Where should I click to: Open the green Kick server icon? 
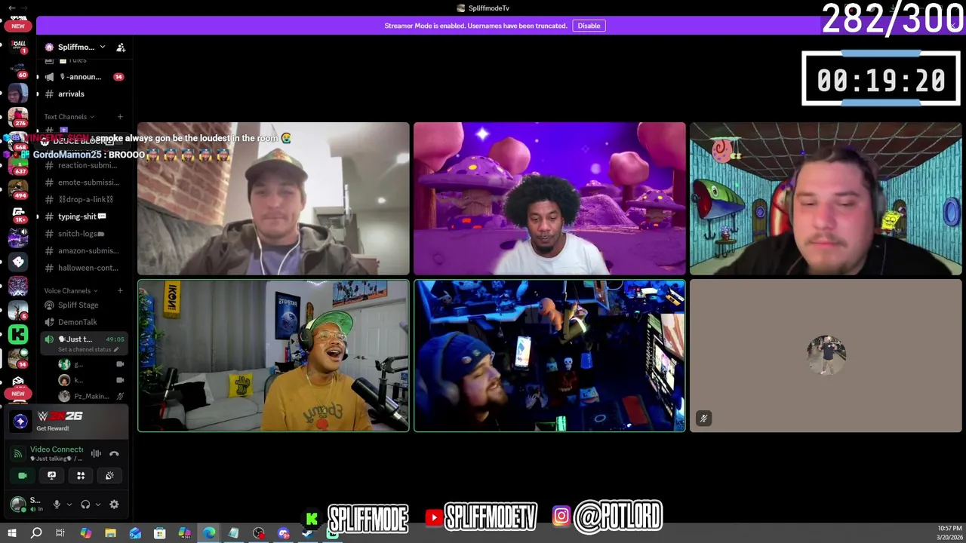coord(18,334)
